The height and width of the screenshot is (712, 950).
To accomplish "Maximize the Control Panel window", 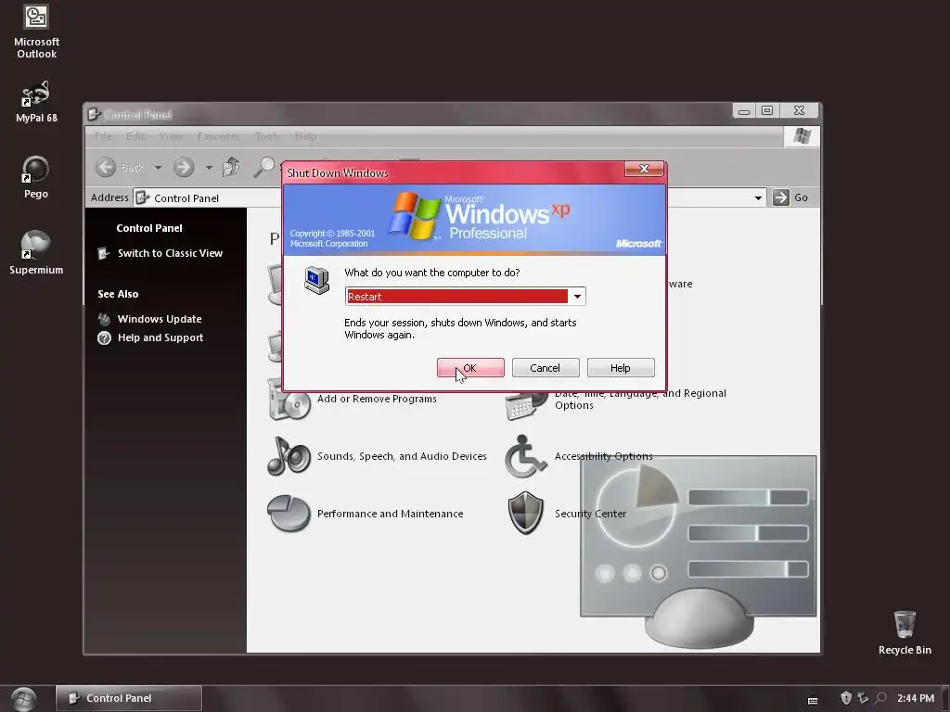I will [767, 111].
